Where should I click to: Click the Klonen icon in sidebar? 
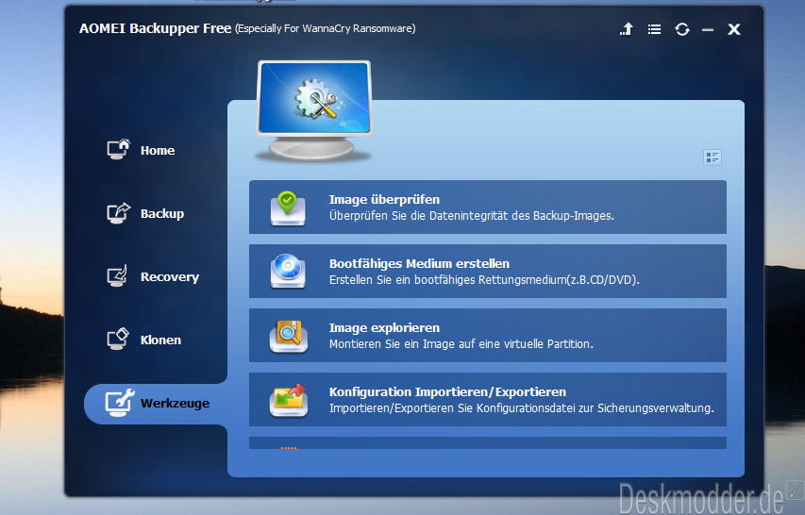pos(118,339)
